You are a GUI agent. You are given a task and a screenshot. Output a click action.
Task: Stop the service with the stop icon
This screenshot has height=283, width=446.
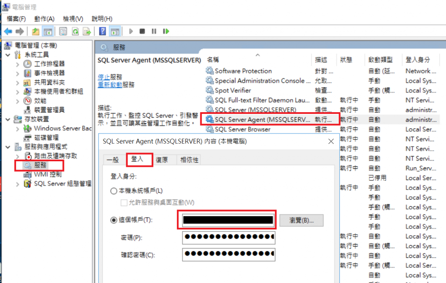click(x=142, y=31)
